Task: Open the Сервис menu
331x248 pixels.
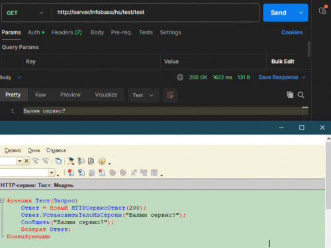Action: coord(13,150)
